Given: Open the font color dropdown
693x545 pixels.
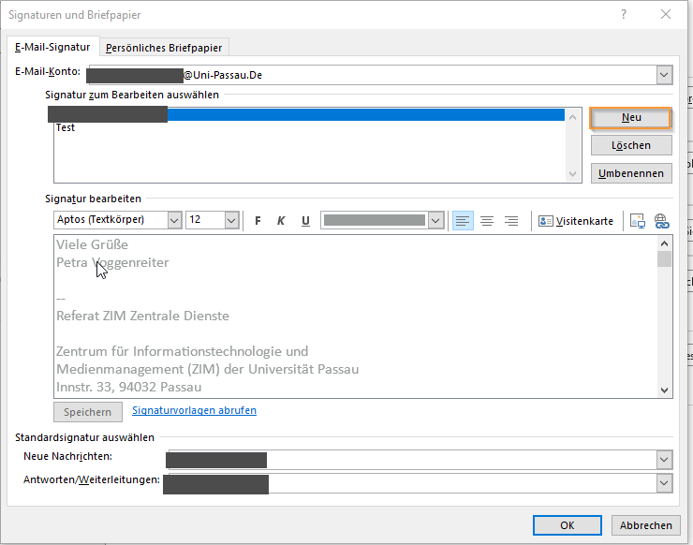Looking at the screenshot, I should 435,220.
